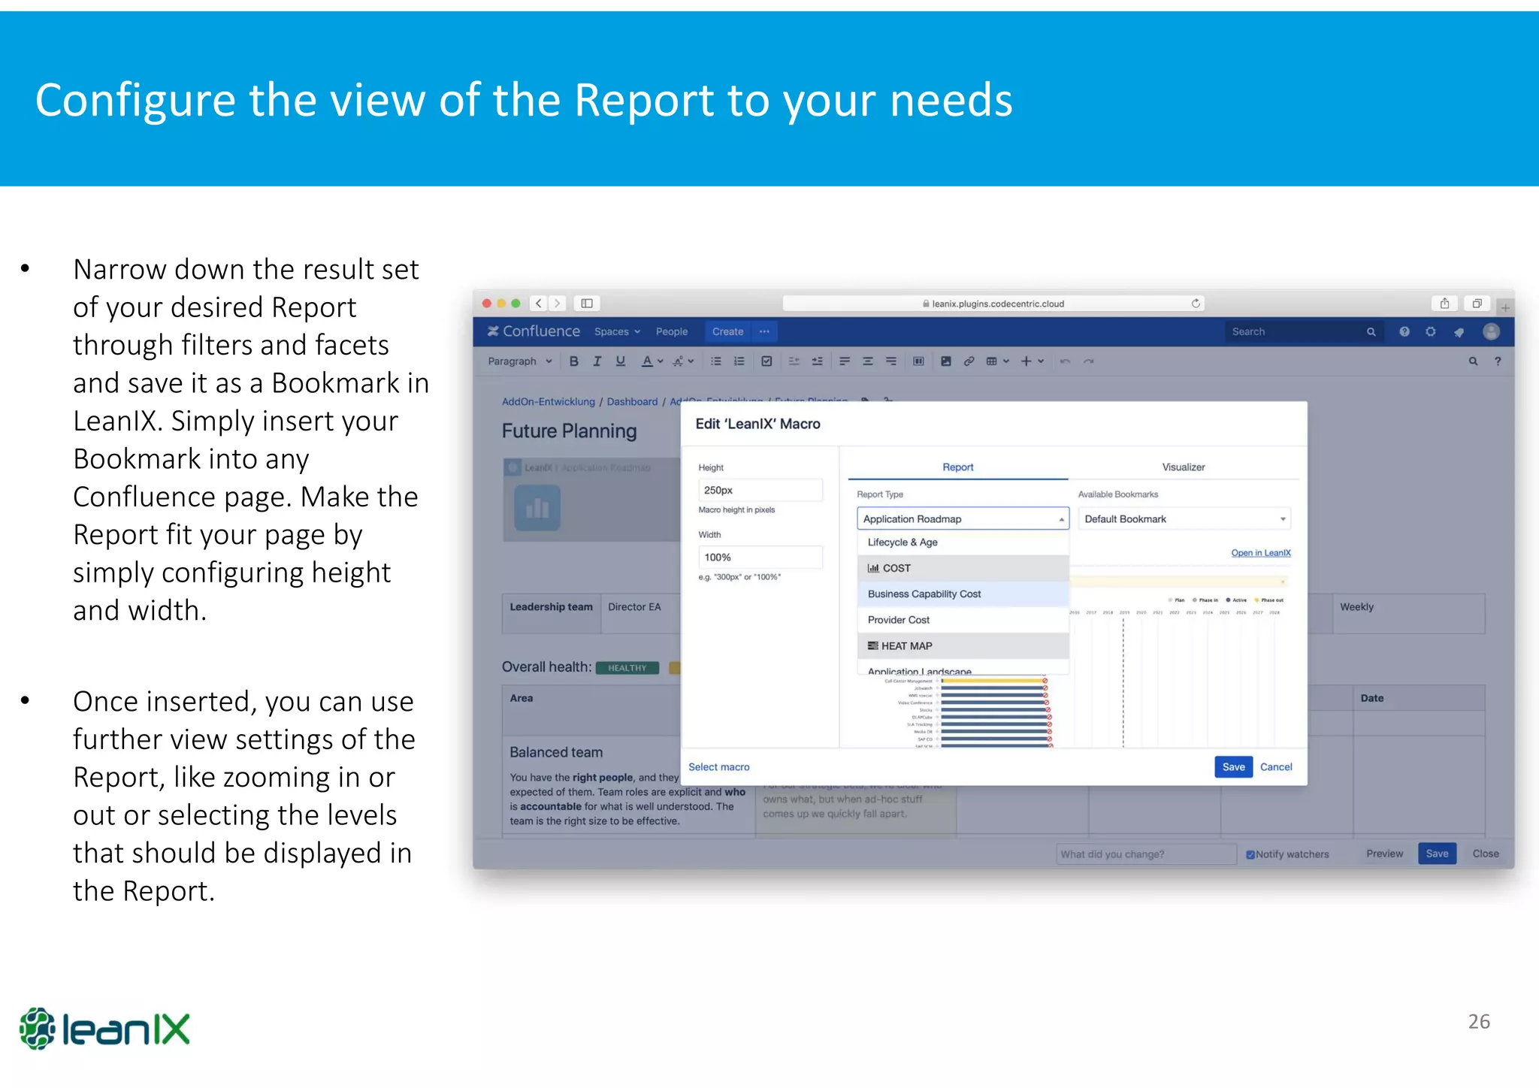Close the page editor
This screenshot has height=1088, width=1539.
tap(1486, 854)
